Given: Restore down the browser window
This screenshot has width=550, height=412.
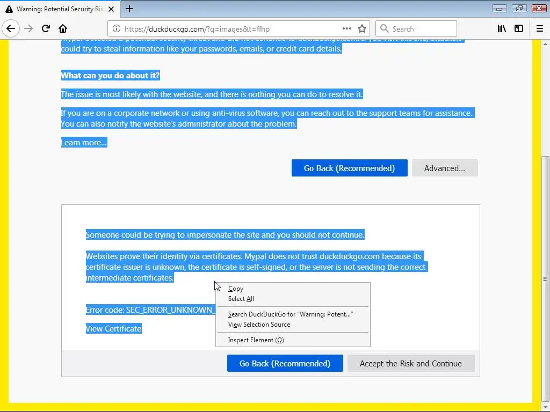Looking at the screenshot, I should click(519, 9).
